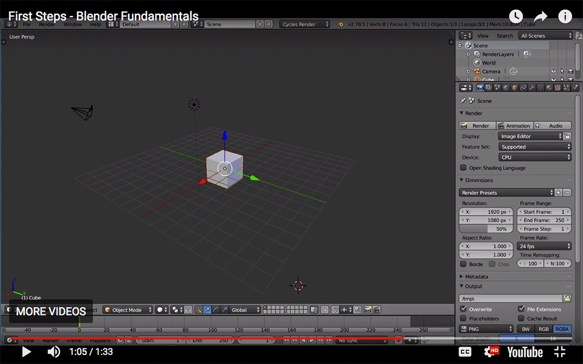Open the YouTube info icon
This screenshot has height=364, width=583.
(x=565, y=16)
